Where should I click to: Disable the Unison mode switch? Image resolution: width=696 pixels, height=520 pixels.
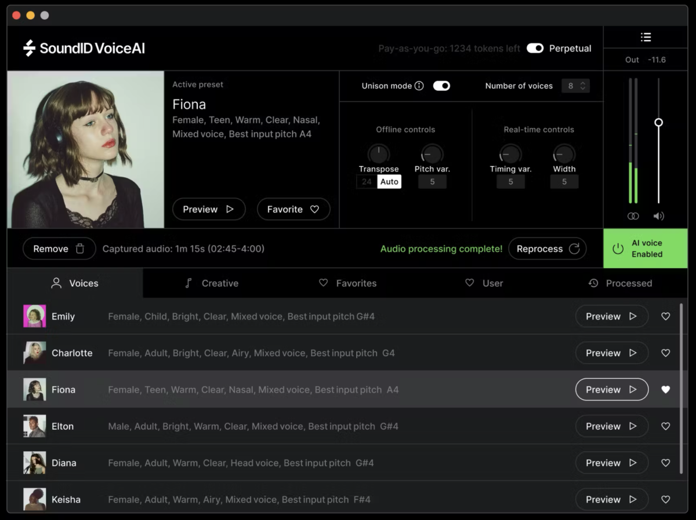[441, 86]
